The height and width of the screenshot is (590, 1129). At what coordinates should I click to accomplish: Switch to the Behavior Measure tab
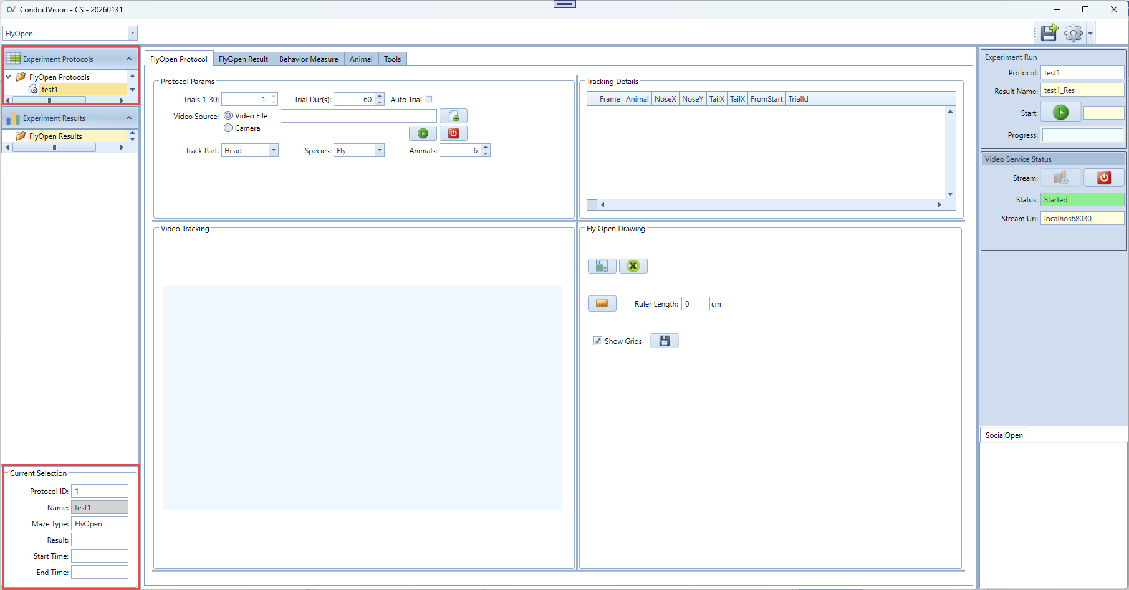click(x=309, y=59)
